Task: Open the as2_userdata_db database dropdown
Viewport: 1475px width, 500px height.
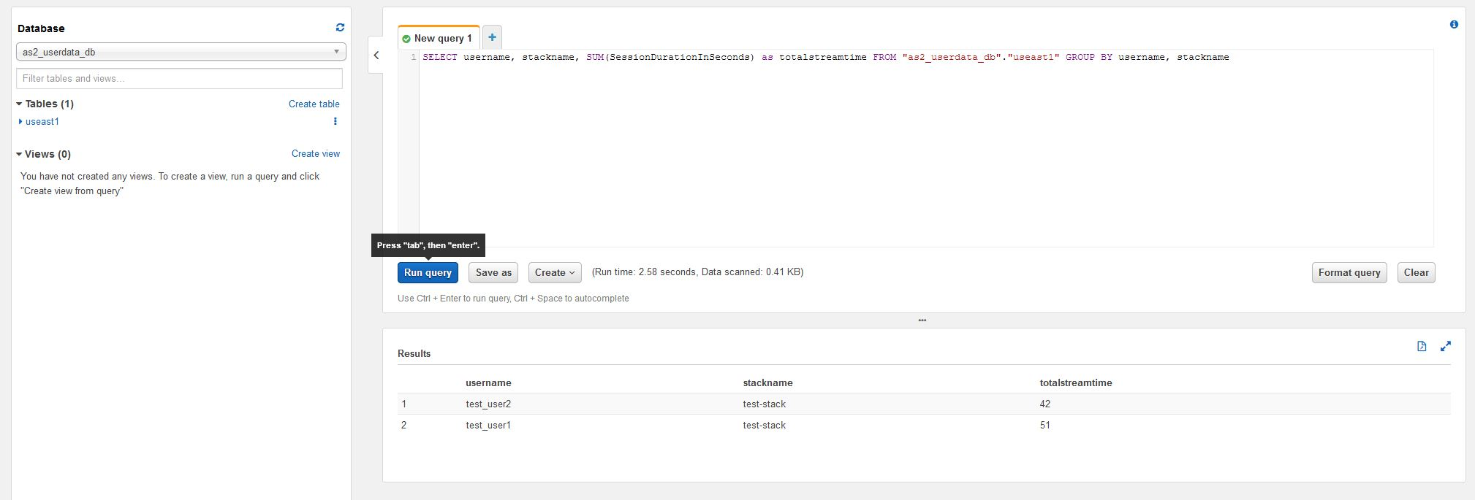Action: pyautogui.click(x=181, y=52)
